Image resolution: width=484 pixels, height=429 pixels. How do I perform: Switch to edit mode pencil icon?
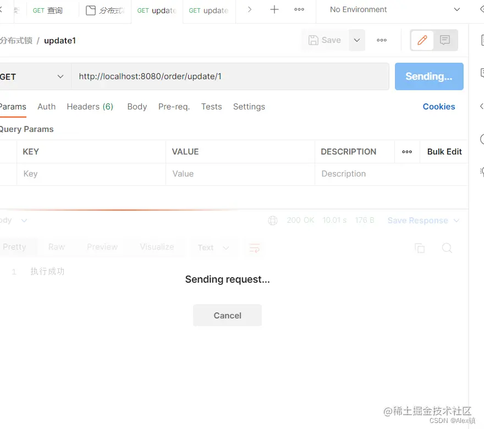point(422,40)
